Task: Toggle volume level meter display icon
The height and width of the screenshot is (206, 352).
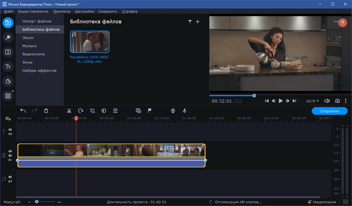Action: tap(345, 202)
